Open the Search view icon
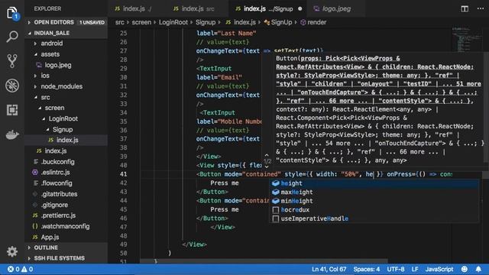 coord(12,37)
